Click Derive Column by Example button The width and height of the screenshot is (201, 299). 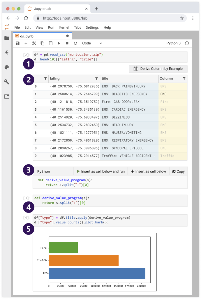[158, 69]
